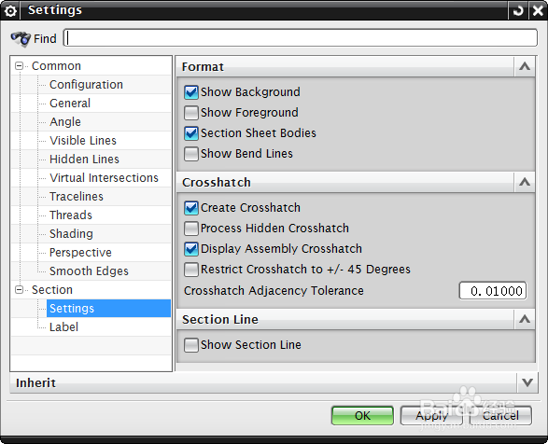The width and height of the screenshot is (548, 444).
Task: Click Crosshatch Adjacency Tolerance label
Action: (274, 291)
